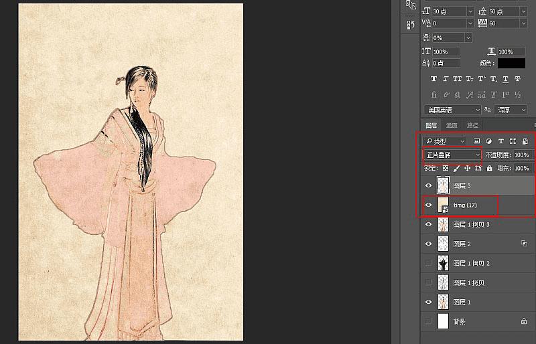Click the black text color swatch
The image size is (536, 344).
(511, 63)
